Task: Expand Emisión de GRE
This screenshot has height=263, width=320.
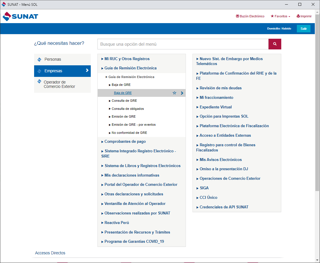Action: (122, 116)
